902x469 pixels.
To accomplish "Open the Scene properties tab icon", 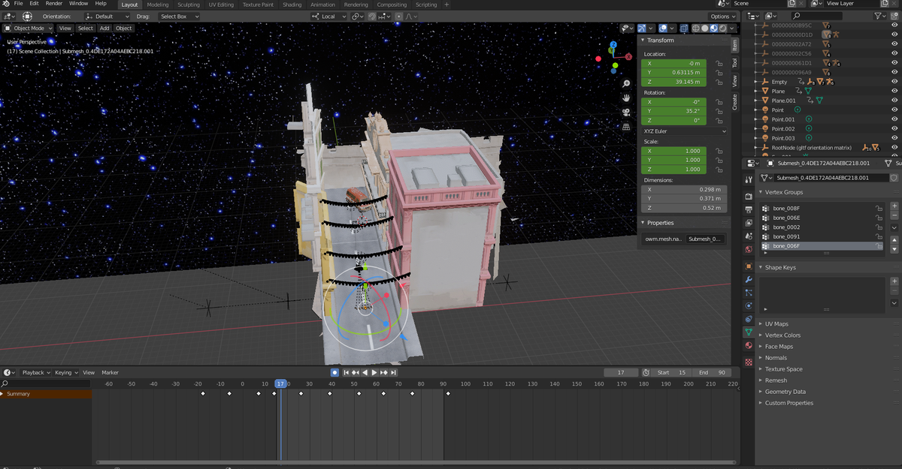I will (749, 236).
